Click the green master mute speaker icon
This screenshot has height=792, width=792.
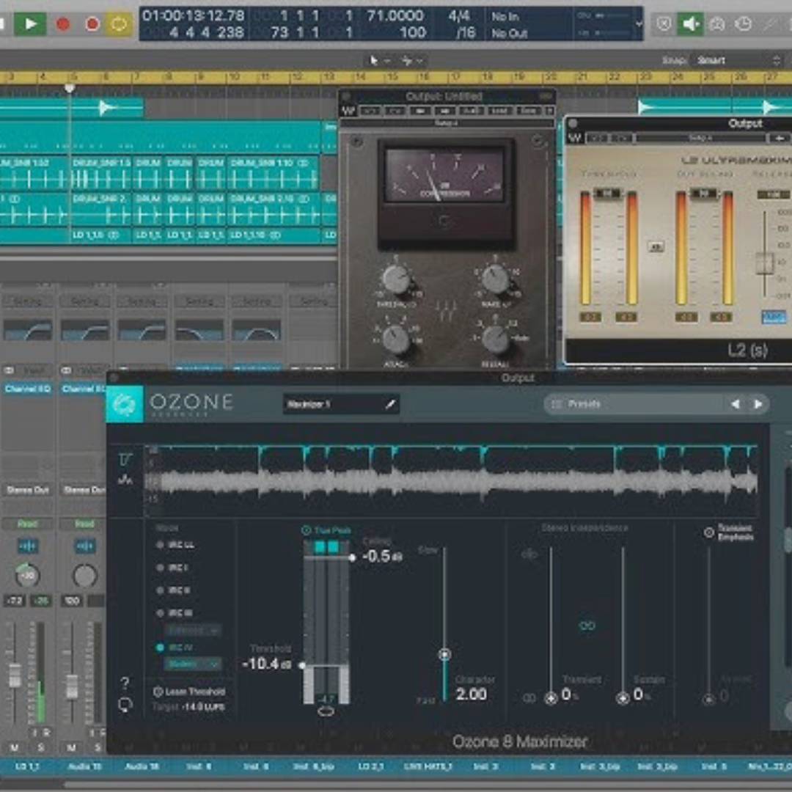(x=689, y=23)
